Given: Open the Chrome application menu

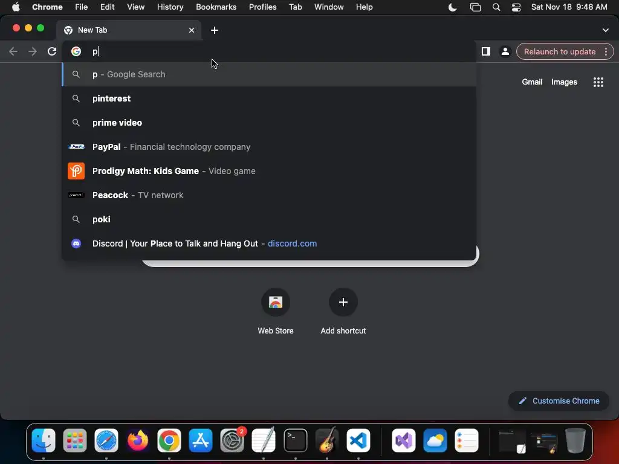Looking at the screenshot, I should [47, 7].
